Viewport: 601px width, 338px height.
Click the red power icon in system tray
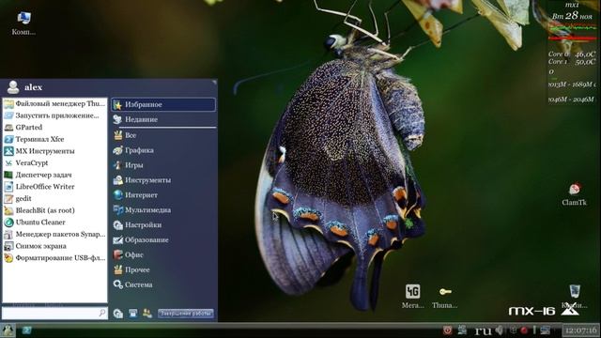[447, 330]
